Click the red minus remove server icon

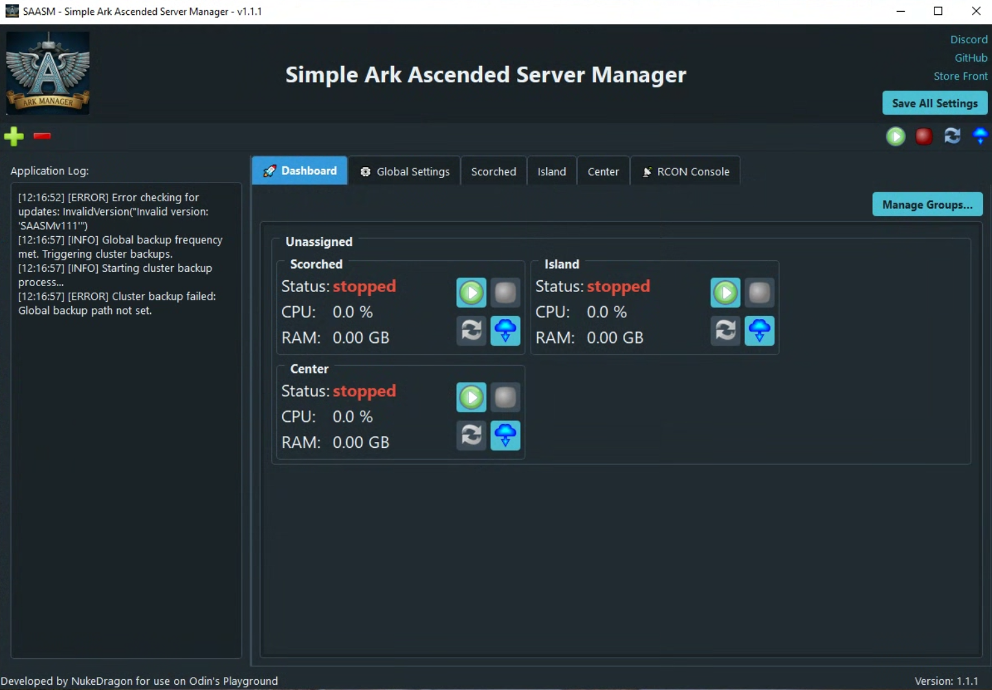click(x=42, y=136)
